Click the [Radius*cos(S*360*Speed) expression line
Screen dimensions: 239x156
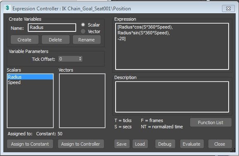(145, 27)
